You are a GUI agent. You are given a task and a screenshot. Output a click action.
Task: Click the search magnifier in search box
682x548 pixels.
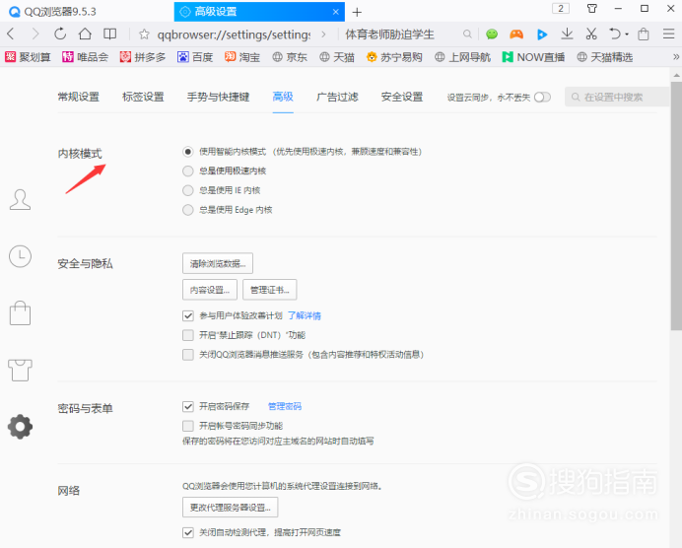(467, 34)
